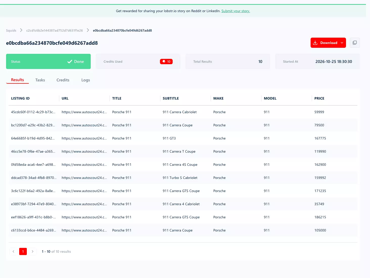The width and height of the screenshot is (370, 278).
Task: Click price value 171235
Action: [x=320, y=191]
